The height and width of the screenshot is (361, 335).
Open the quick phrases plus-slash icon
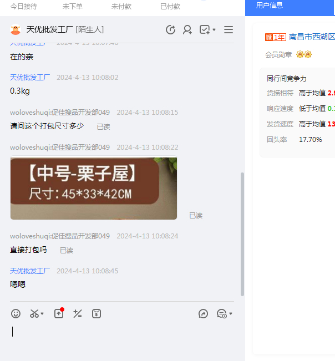pos(78,314)
